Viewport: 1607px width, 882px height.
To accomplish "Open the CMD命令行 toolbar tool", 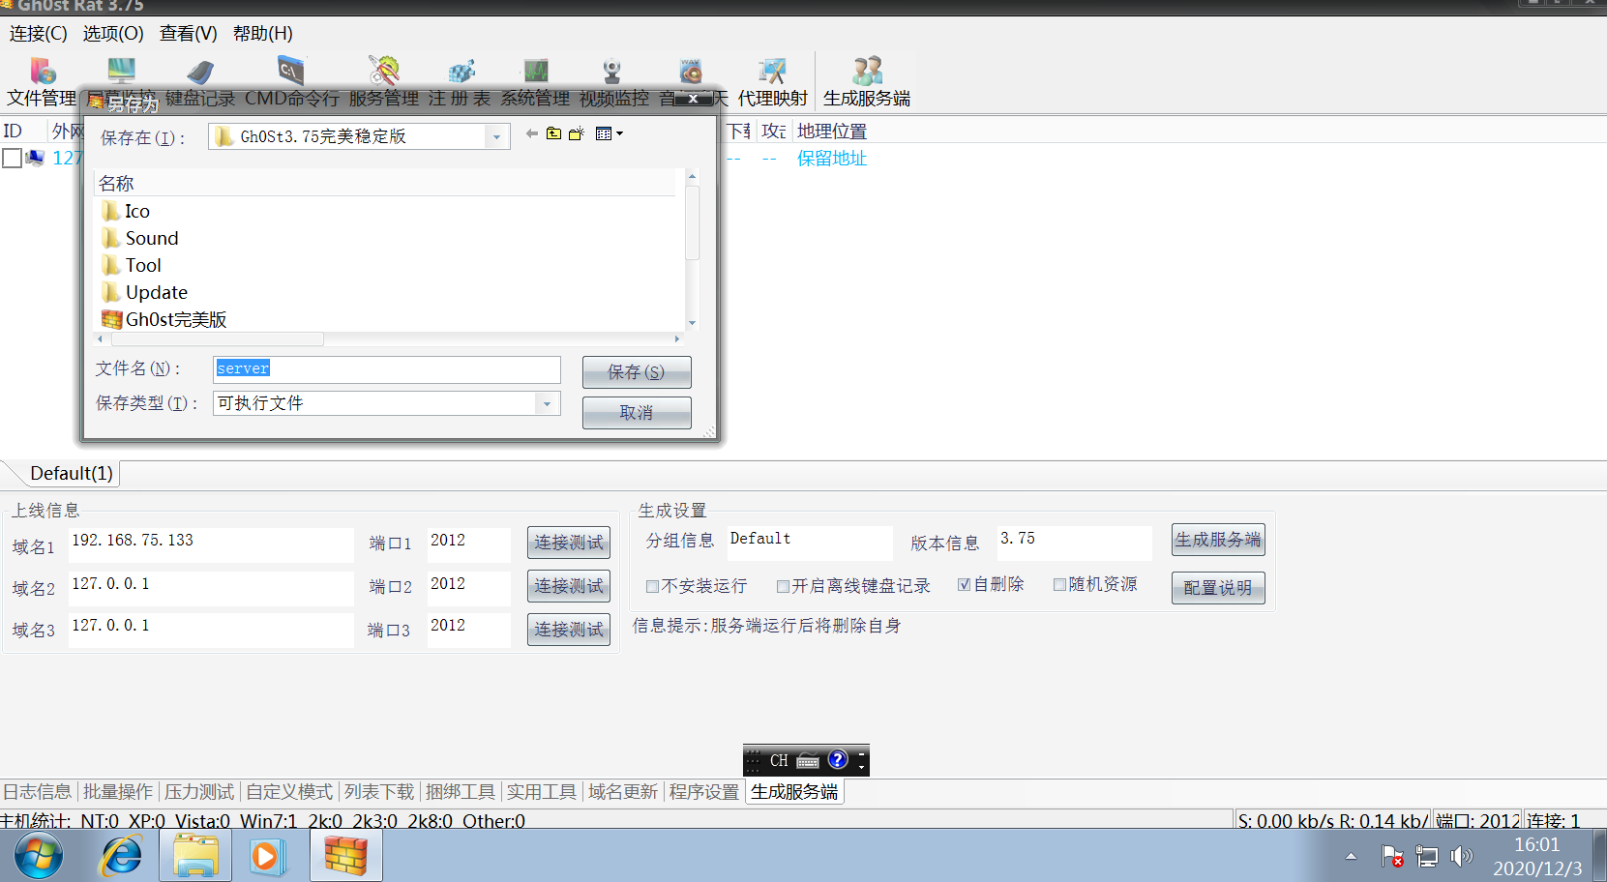I will pyautogui.click(x=291, y=81).
